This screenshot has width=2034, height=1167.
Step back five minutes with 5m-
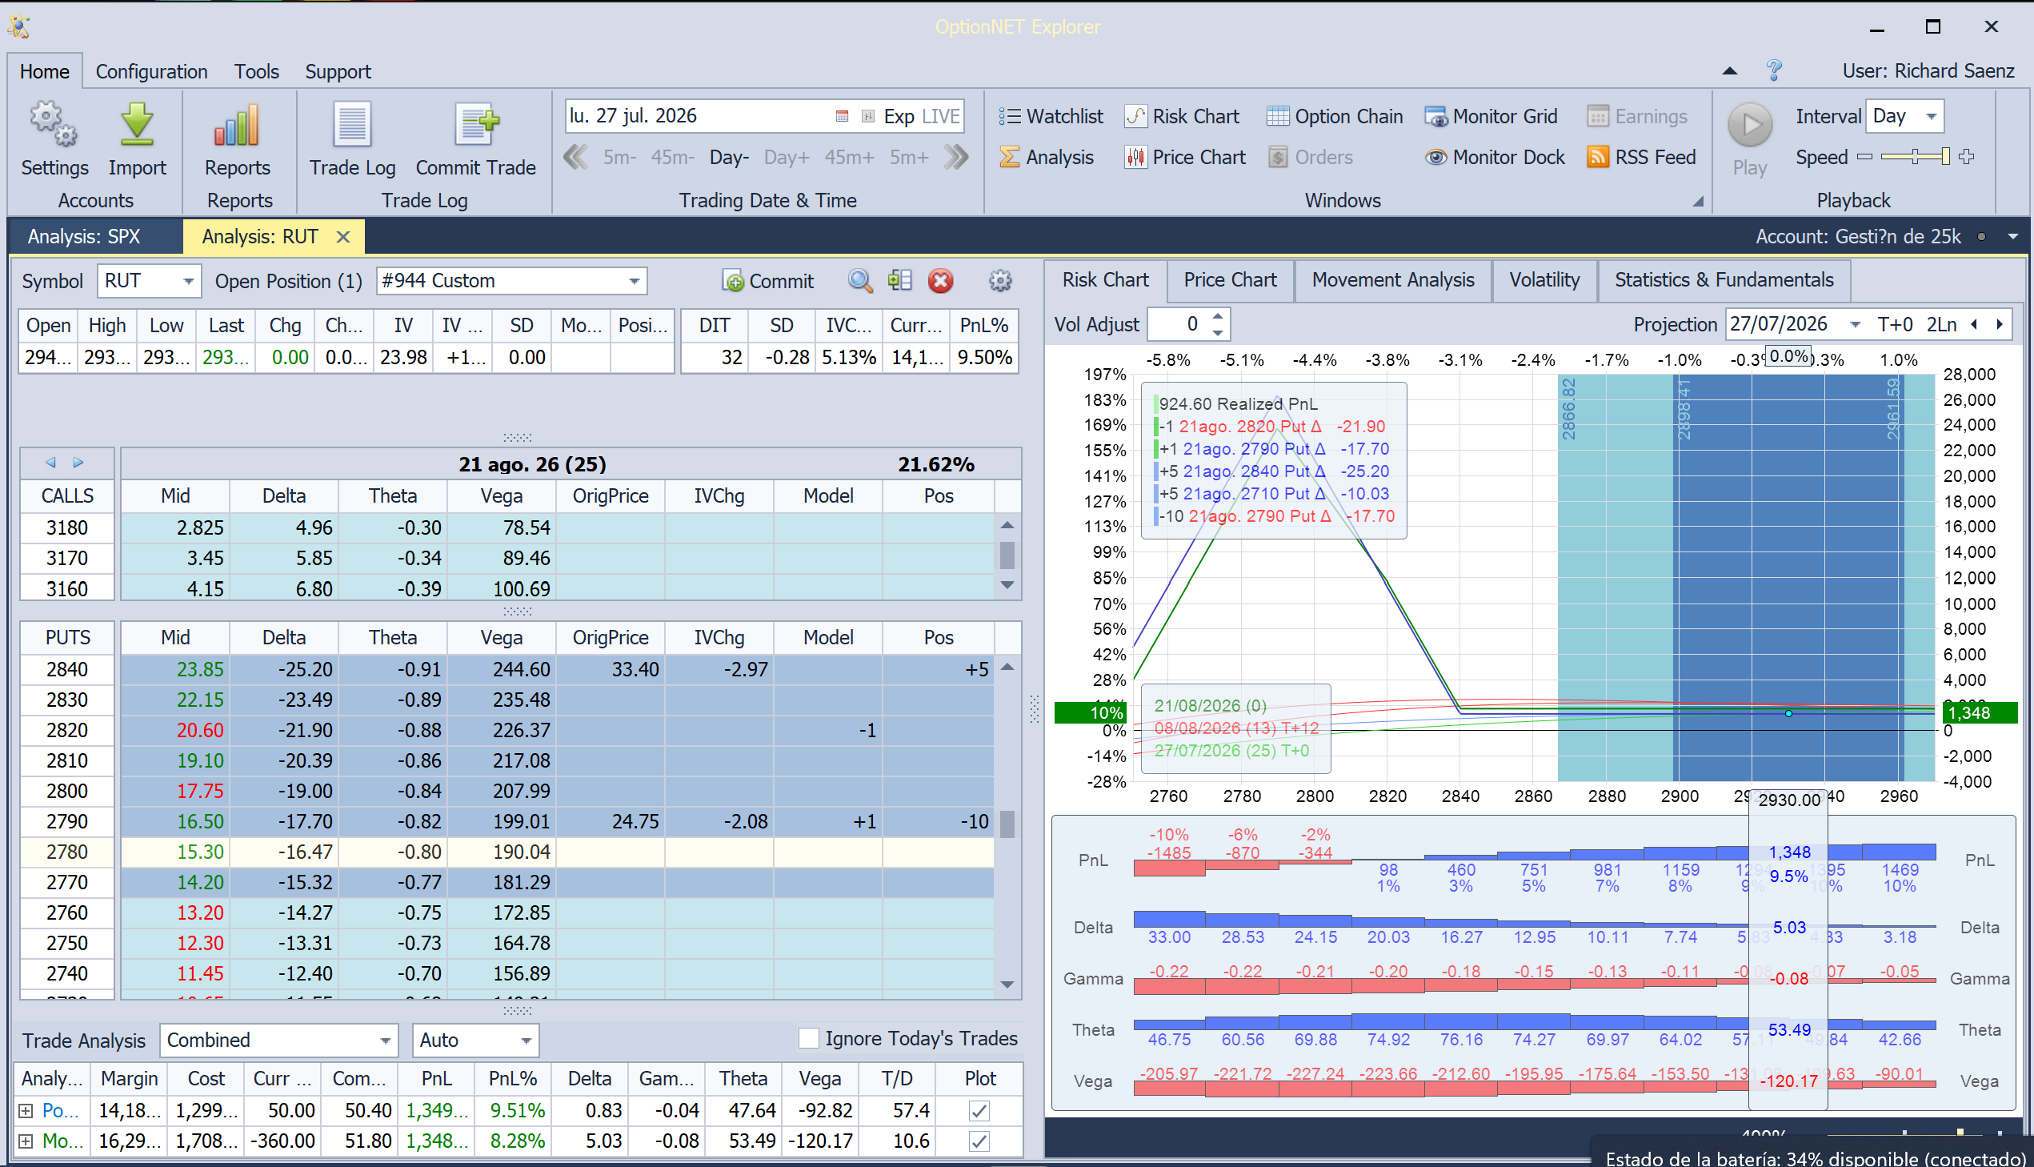[x=619, y=157]
